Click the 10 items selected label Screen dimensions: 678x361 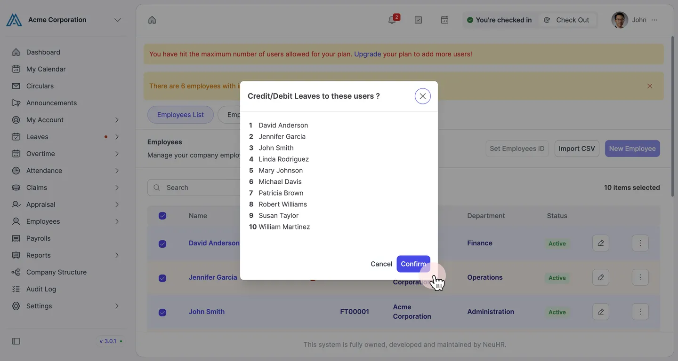pos(632,188)
